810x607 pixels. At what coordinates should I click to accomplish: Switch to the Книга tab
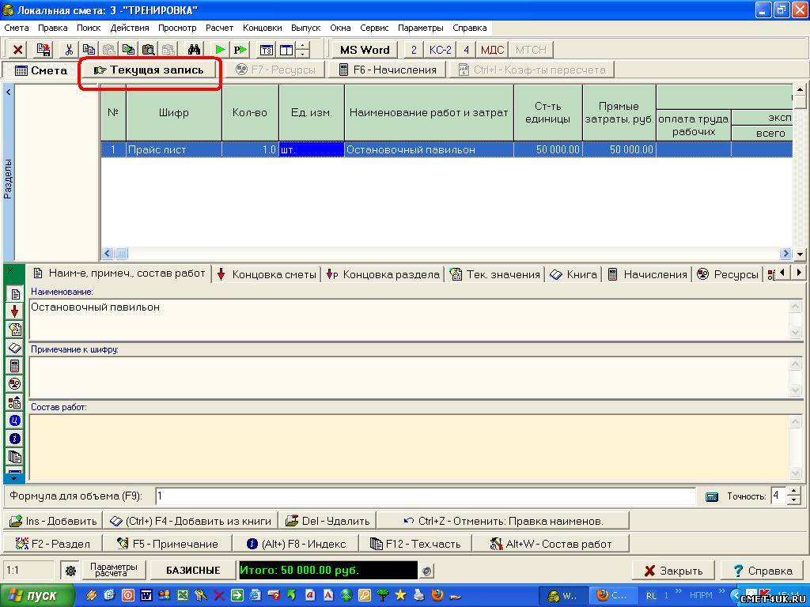click(x=573, y=274)
